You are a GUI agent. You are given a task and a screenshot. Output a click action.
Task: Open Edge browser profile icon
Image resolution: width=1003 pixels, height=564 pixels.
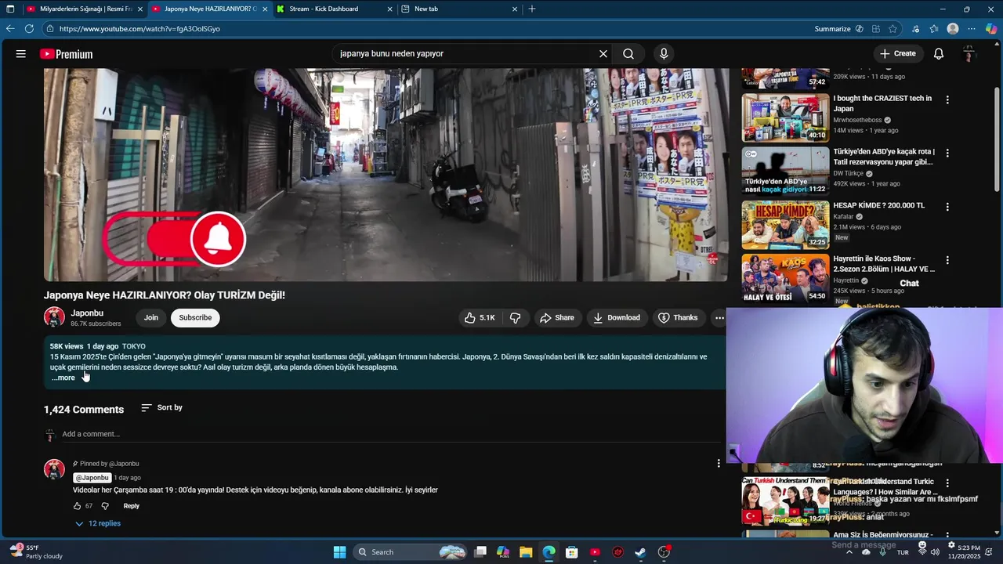pyautogui.click(x=953, y=29)
